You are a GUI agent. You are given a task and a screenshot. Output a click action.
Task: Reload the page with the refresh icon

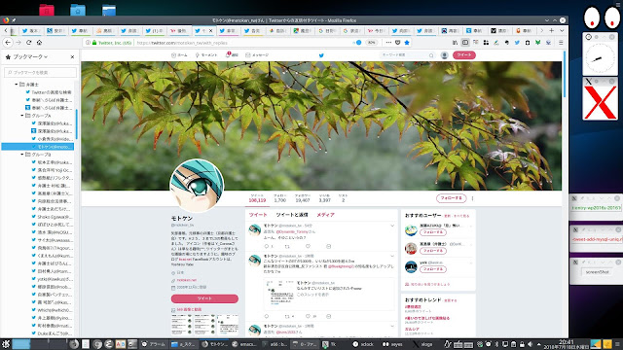pyautogui.click(x=28, y=43)
